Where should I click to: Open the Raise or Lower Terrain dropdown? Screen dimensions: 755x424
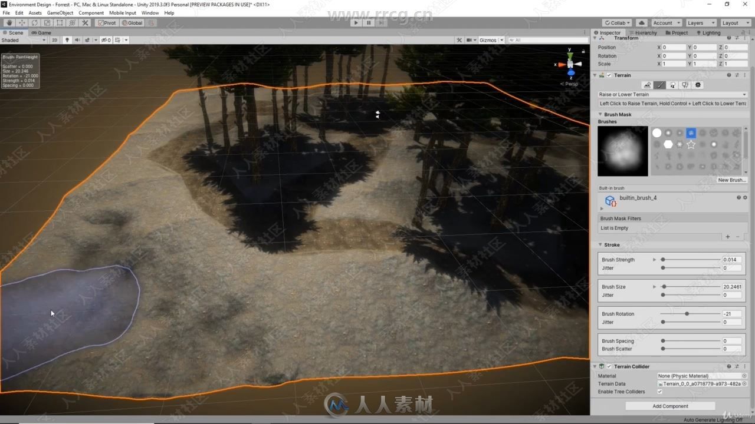[672, 94]
